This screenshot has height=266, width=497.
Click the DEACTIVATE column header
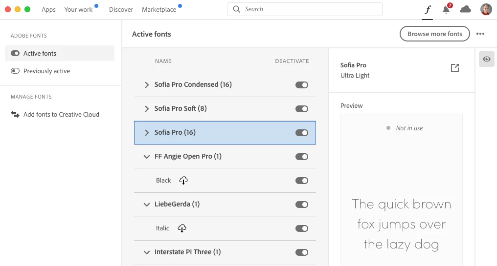pyautogui.click(x=292, y=61)
